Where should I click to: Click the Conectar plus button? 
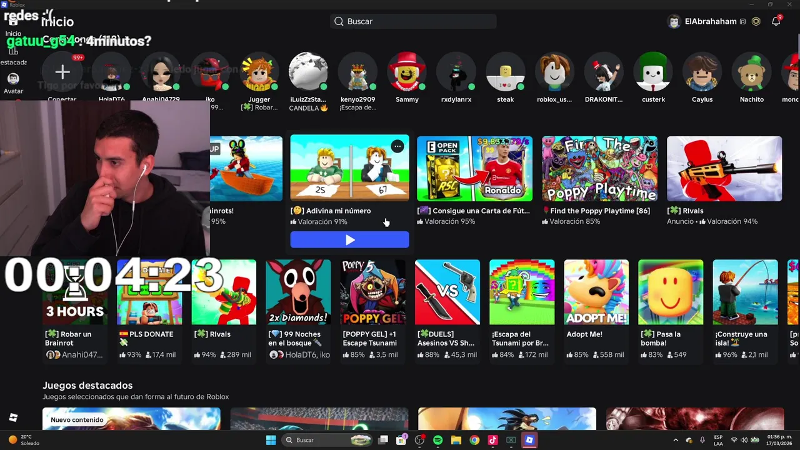[x=62, y=72]
